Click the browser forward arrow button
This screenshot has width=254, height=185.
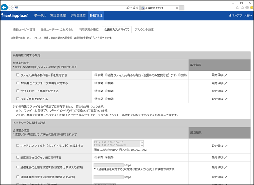(11, 8)
